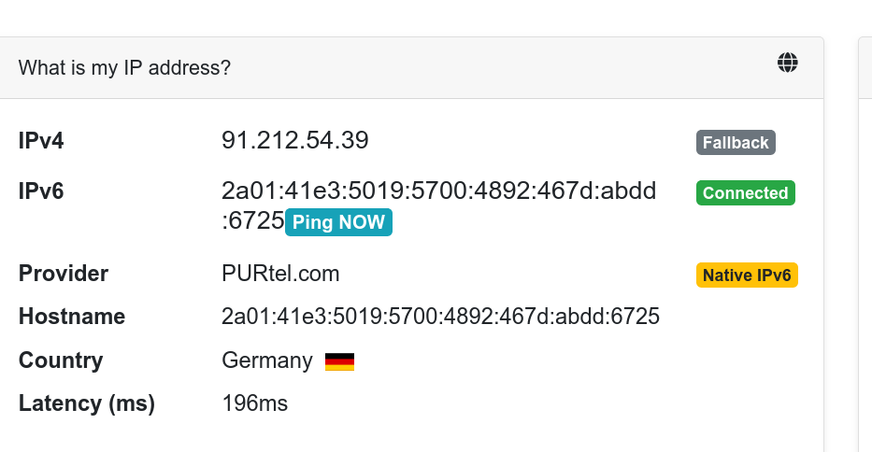The width and height of the screenshot is (872, 452).
Task: Click the adjacent card edge on right
Action: point(865,245)
